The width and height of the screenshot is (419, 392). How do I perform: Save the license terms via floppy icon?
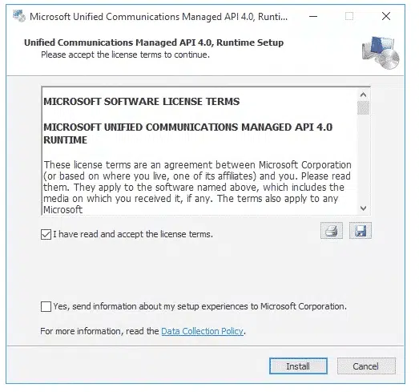click(361, 231)
